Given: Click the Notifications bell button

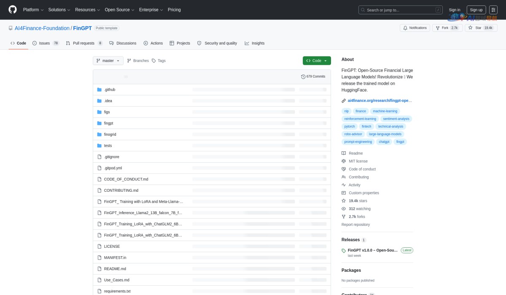Looking at the screenshot, I should tap(415, 28).
